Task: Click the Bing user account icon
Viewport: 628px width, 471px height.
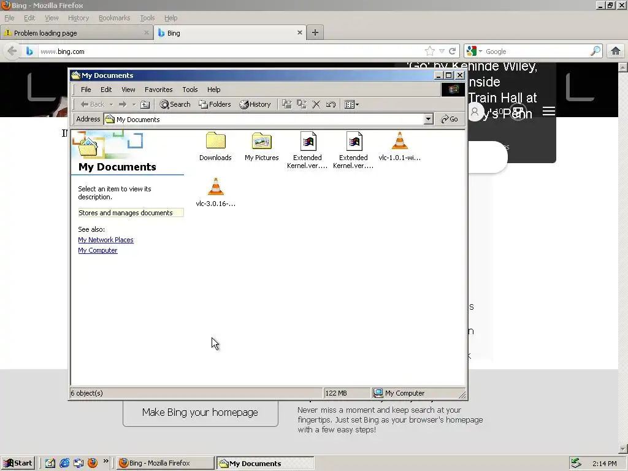Action: pos(475,112)
